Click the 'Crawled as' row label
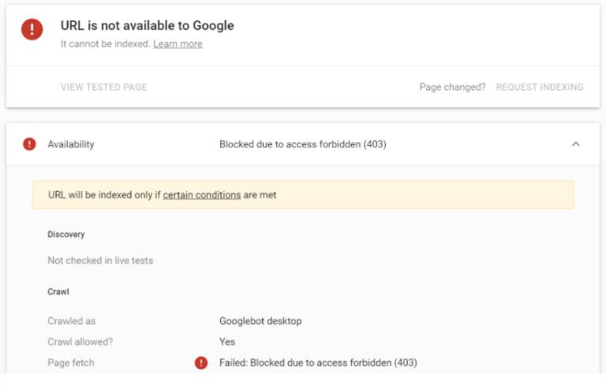 (71, 321)
